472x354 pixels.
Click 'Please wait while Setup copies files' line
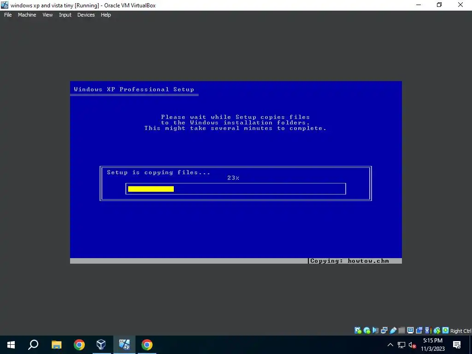[236, 117]
